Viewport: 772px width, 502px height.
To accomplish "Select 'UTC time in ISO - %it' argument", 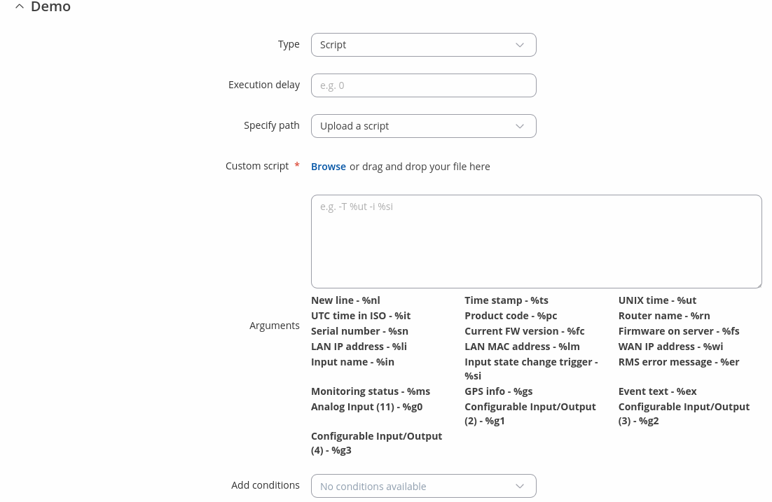I will point(361,316).
